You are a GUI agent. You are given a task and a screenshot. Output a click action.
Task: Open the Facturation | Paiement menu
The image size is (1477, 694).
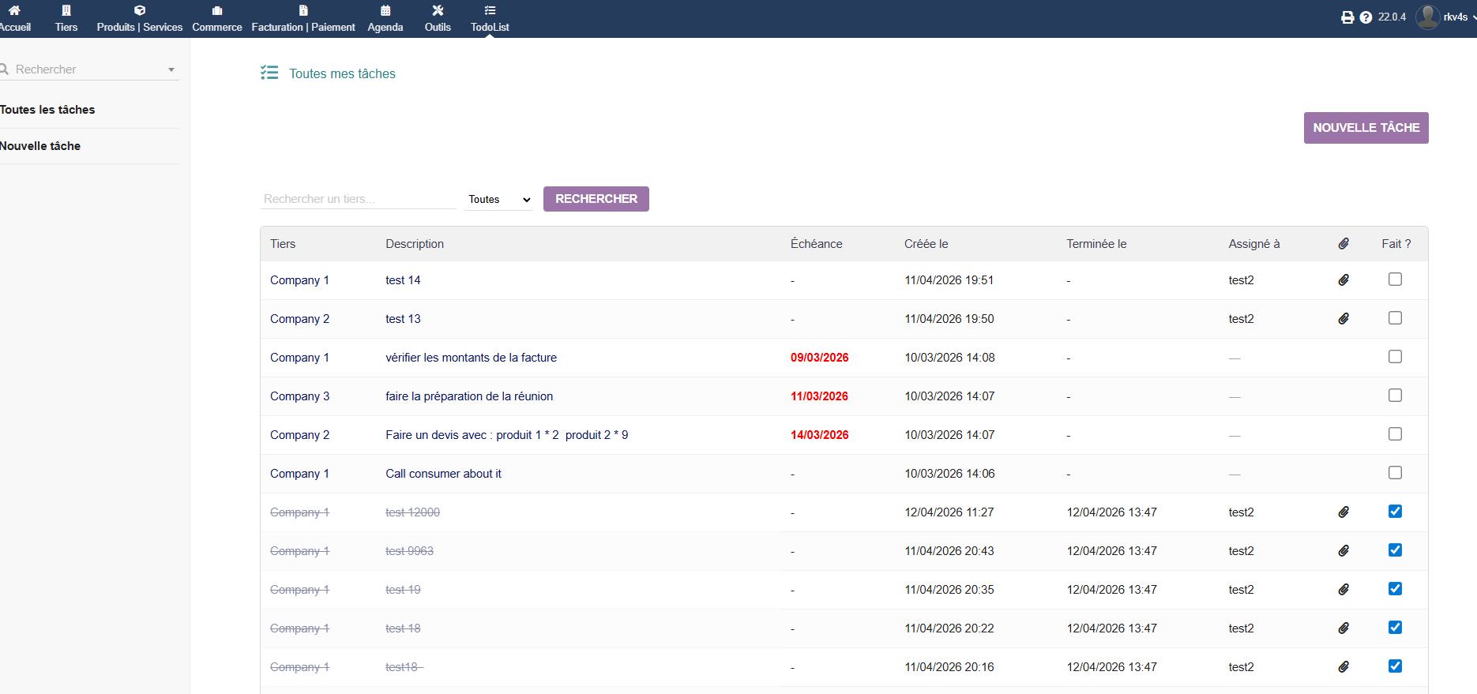(303, 19)
